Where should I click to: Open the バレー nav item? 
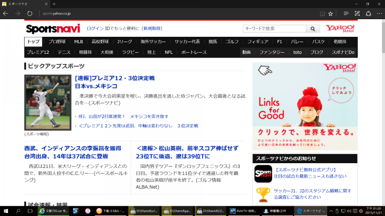297,42
